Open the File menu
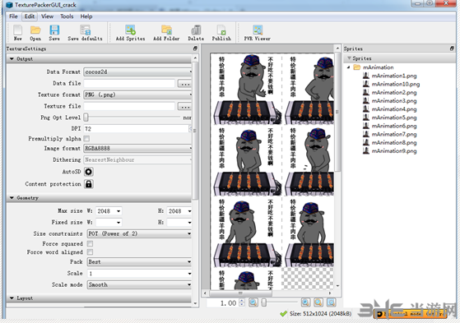 [x=13, y=16]
